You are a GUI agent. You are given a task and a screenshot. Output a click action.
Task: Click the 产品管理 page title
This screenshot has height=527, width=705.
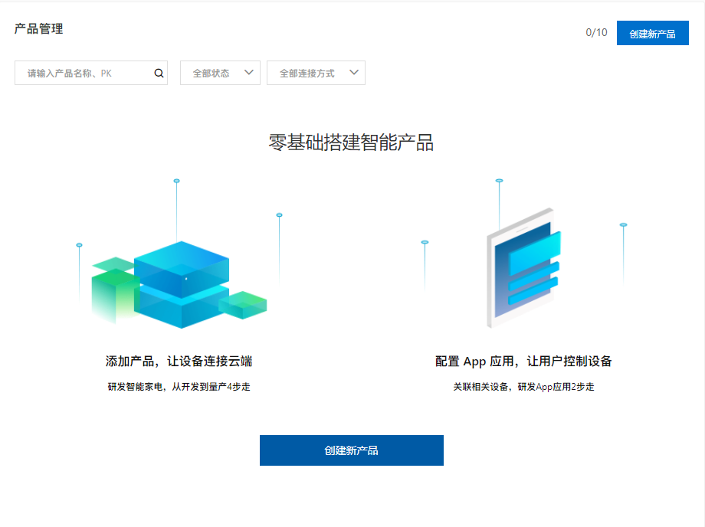pos(38,29)
